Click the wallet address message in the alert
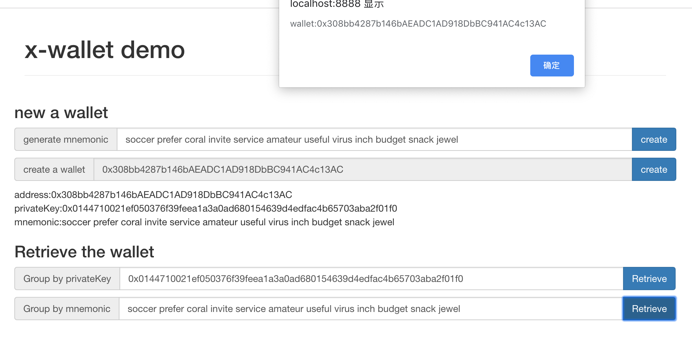Screen dimensions: 692x356 [x=418, y=24]
